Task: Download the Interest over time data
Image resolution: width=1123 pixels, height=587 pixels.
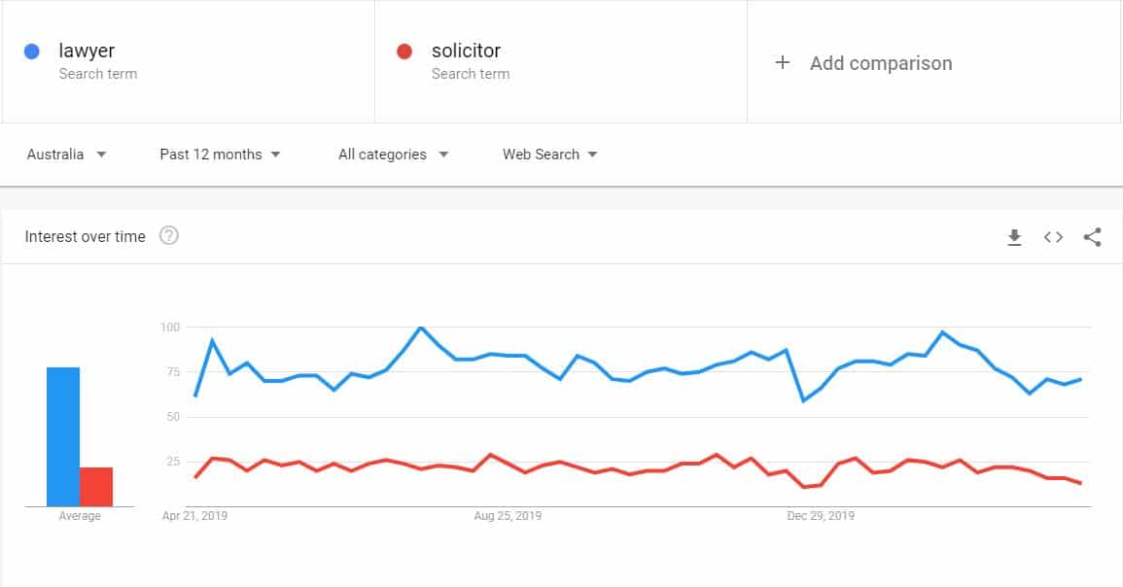Action: pyautogui.click(x=1014, y=237)
